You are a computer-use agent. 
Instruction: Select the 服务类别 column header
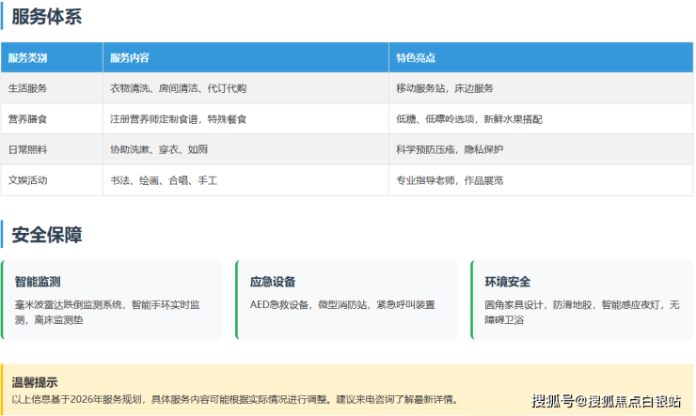point(28,58)
